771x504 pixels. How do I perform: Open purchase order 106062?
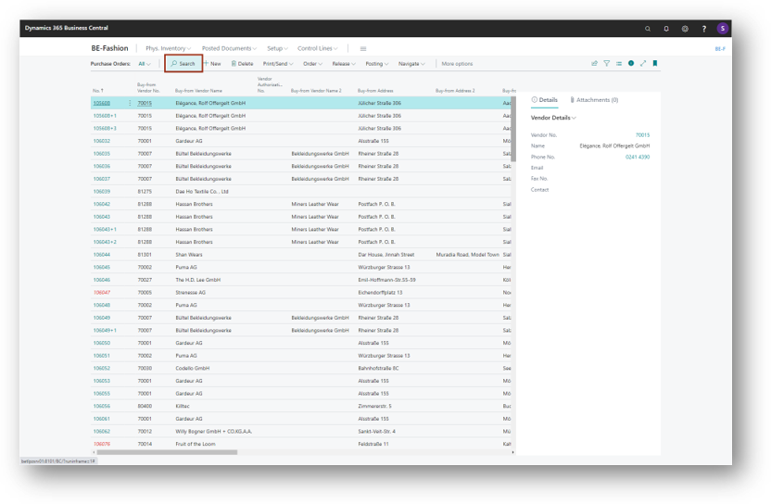click(102, 431)
